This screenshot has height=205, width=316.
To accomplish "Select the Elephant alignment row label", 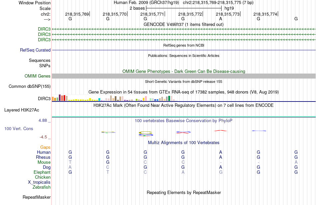I will point(42,172).
